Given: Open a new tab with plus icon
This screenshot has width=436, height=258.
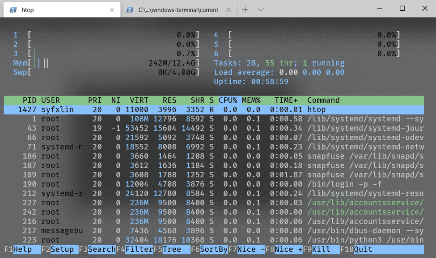Looking at the screenshot, I should pyautogui.click(x=245, y=9).
